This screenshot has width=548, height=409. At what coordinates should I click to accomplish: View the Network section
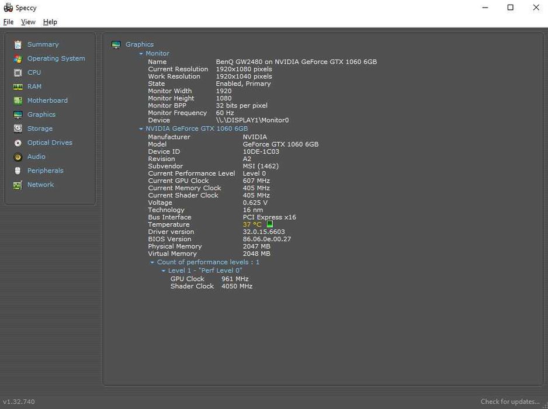click(x=40, y=185)
